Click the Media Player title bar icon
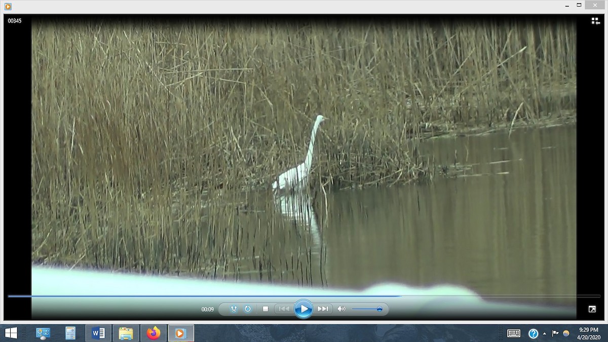The height and width of the screenshot is (342, 608). [x=8, y=7]
